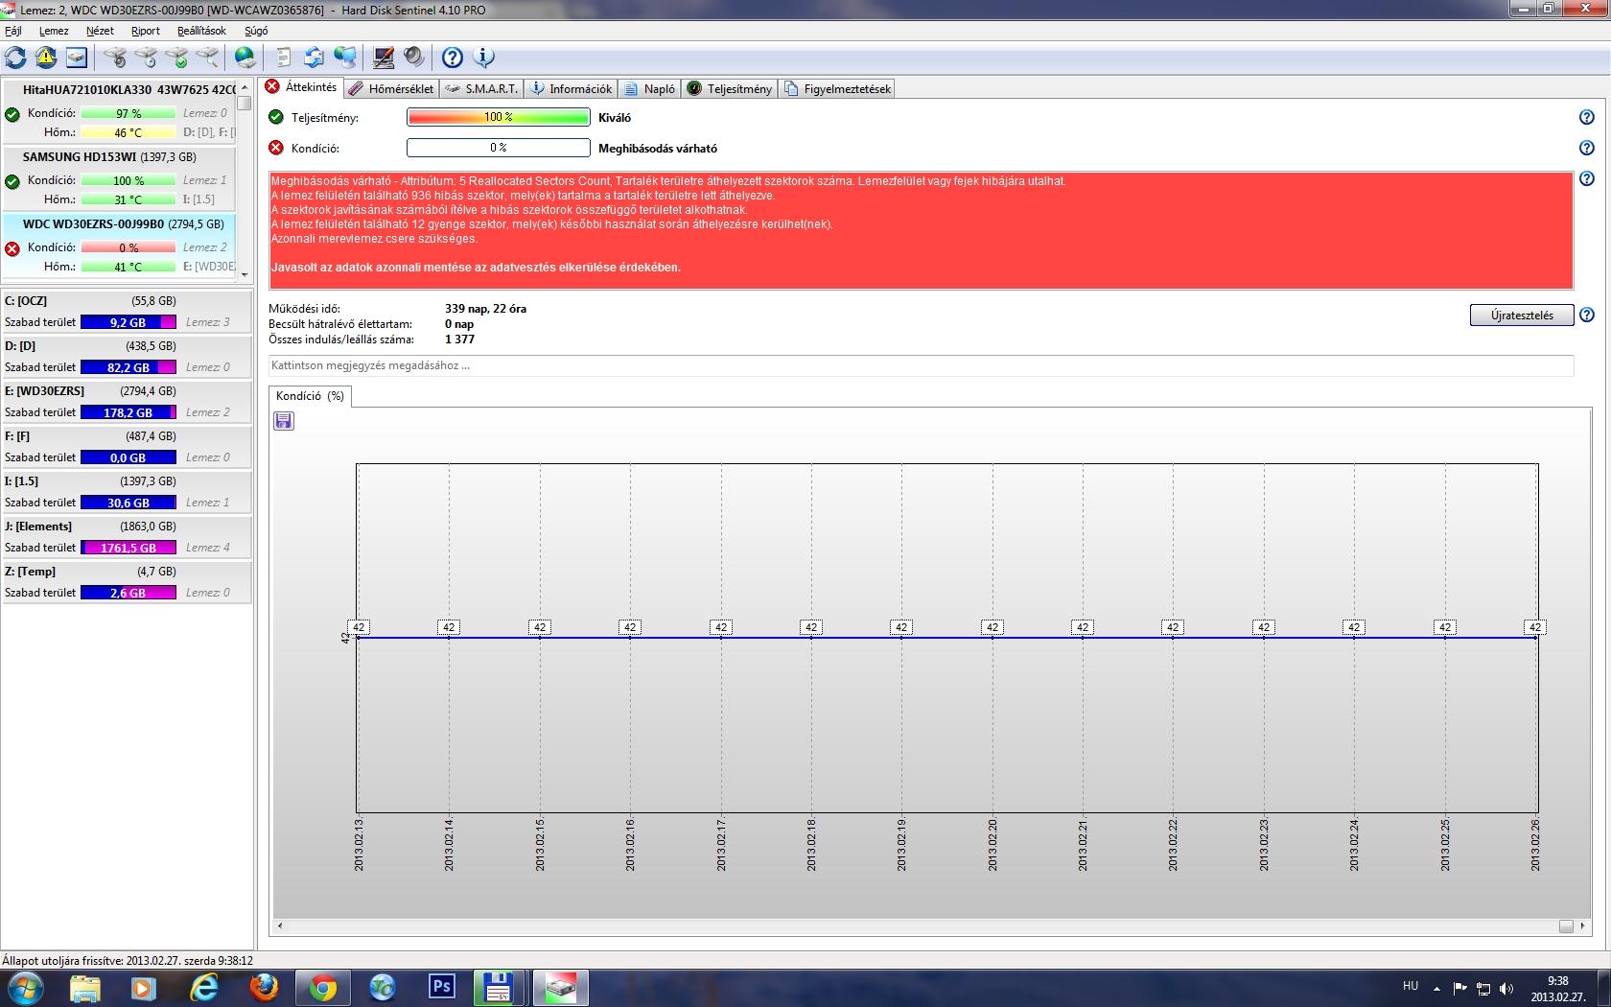Click the Kondíció 0 % progress bar
Image resolution: width=1611 pixels, height=1007 pixels.
pos(499,148)
